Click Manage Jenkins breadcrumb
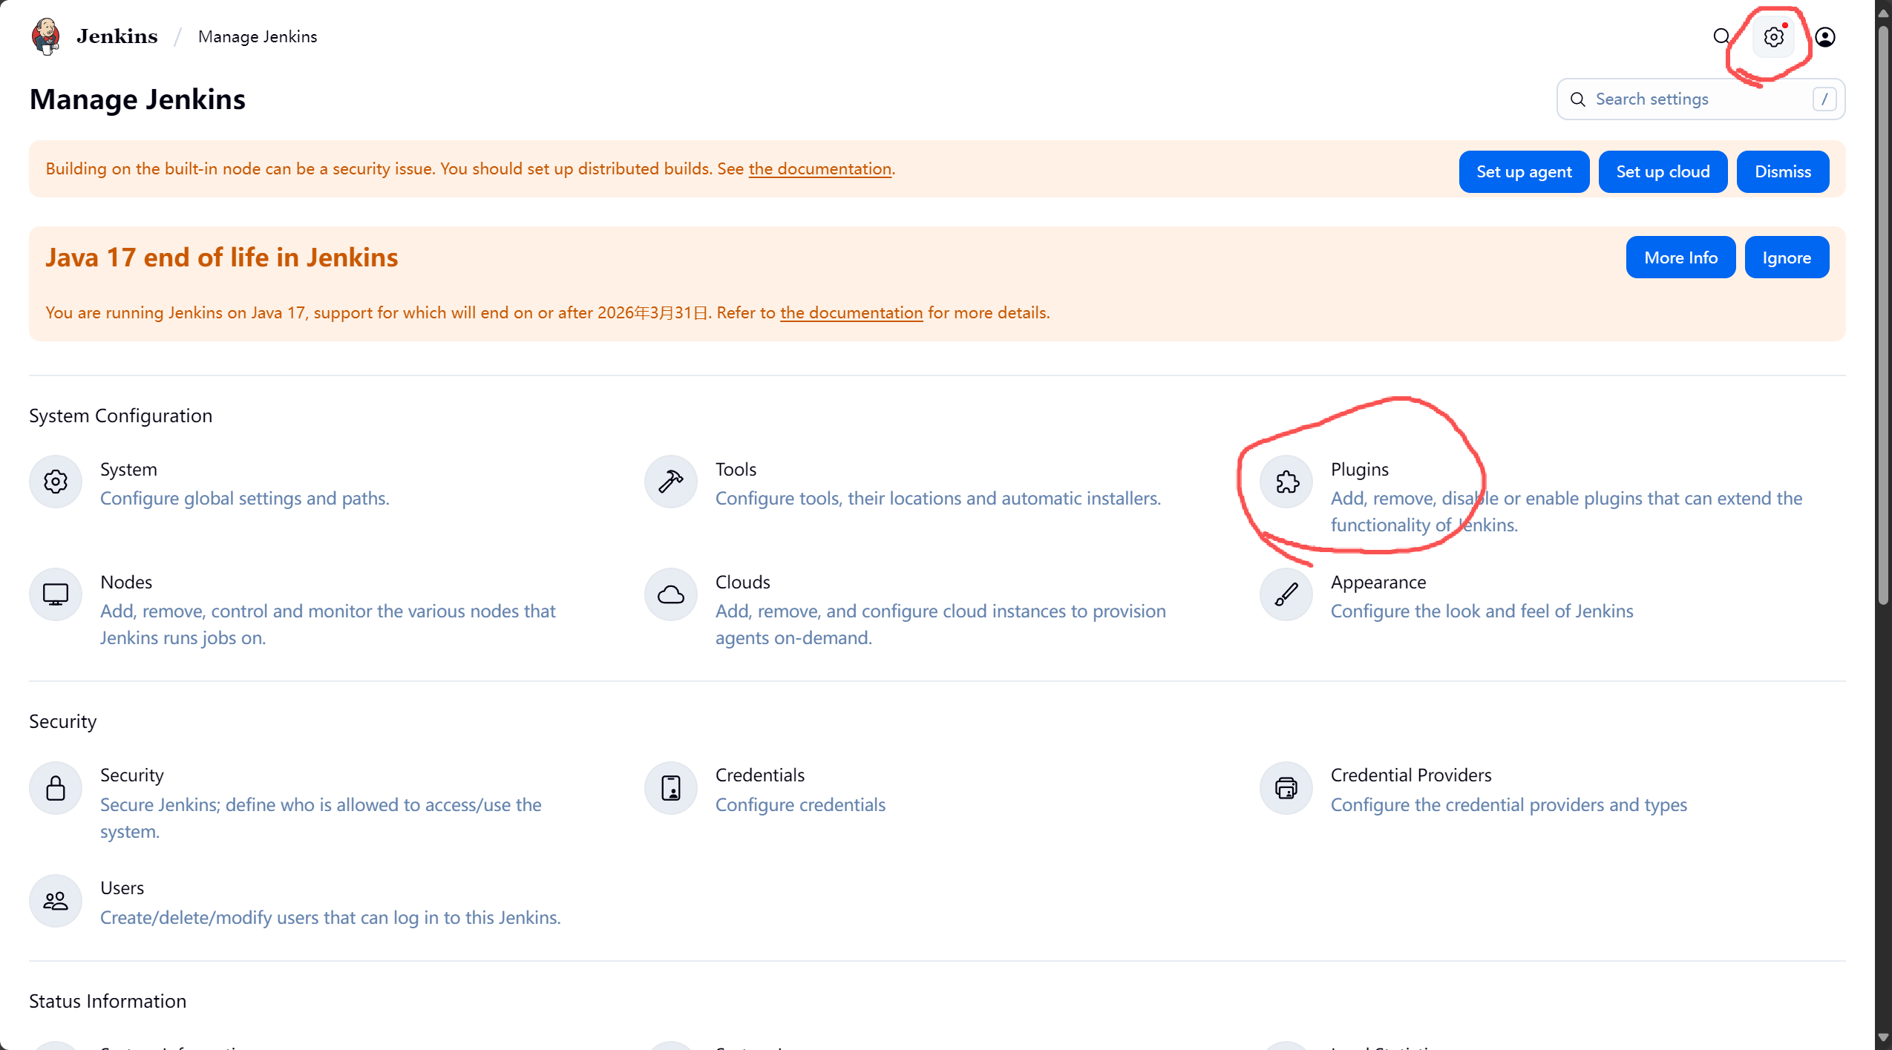The width and height of the screenshot is (1892, 1050). point(258,36)
